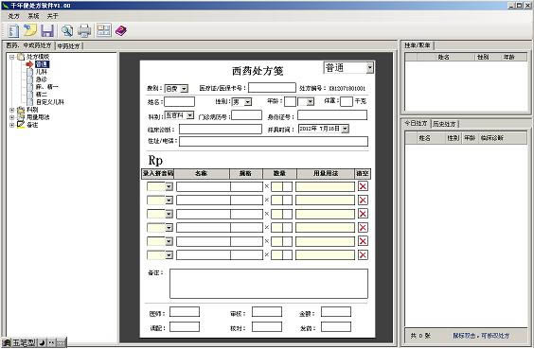Click the 临床诊断 input field
534x349 pixels.
[221, 129]
